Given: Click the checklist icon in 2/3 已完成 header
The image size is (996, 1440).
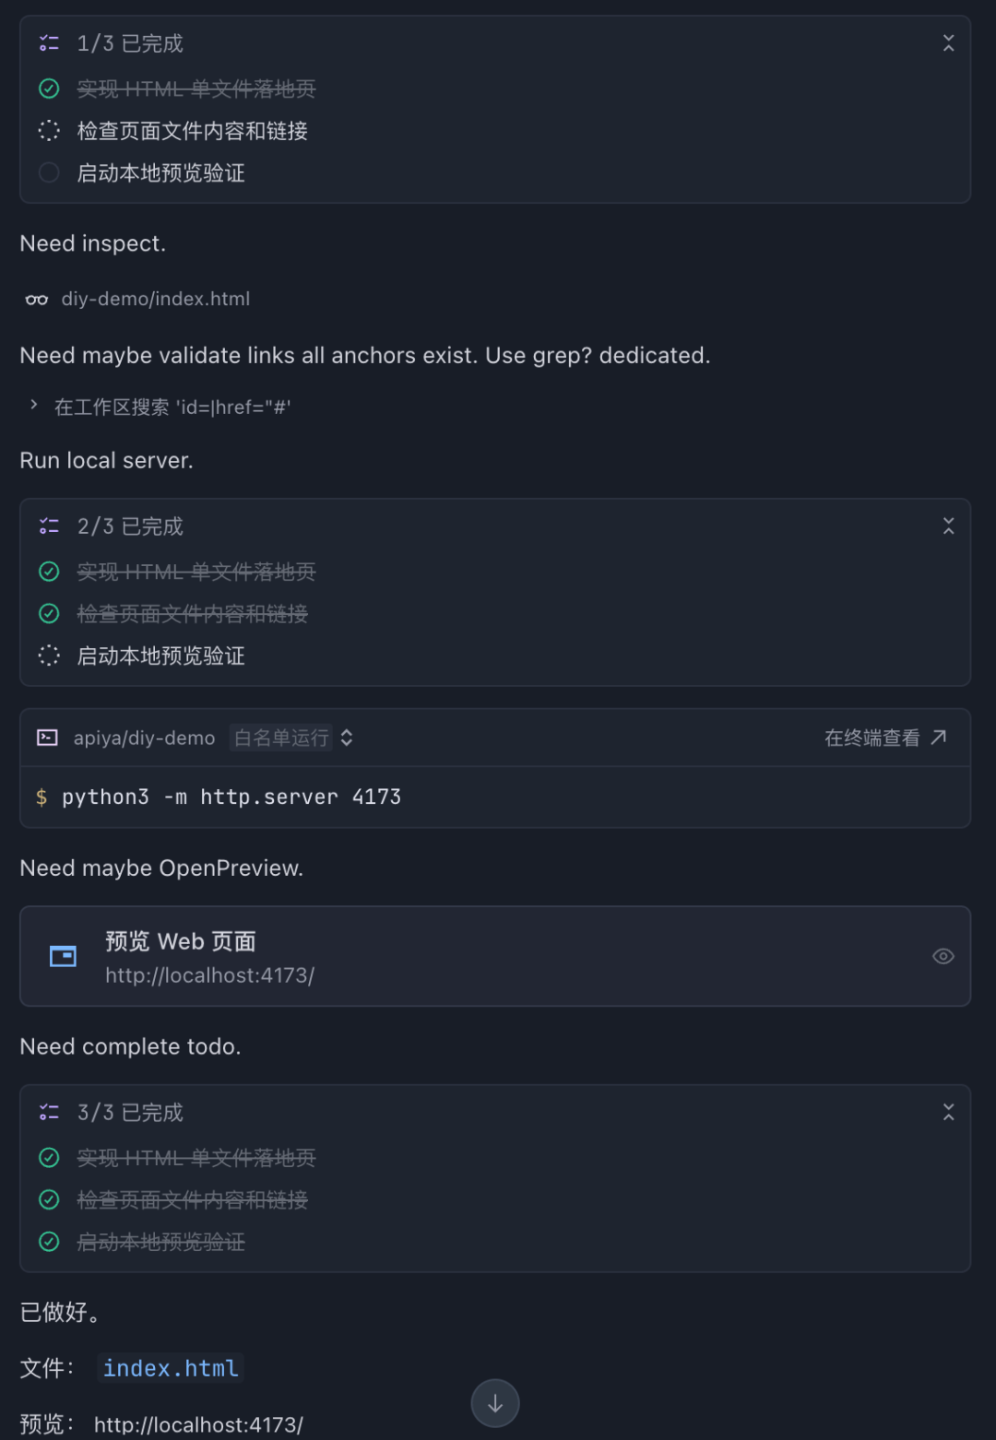Looking at the screenshot, I should [x=49, y=526].
